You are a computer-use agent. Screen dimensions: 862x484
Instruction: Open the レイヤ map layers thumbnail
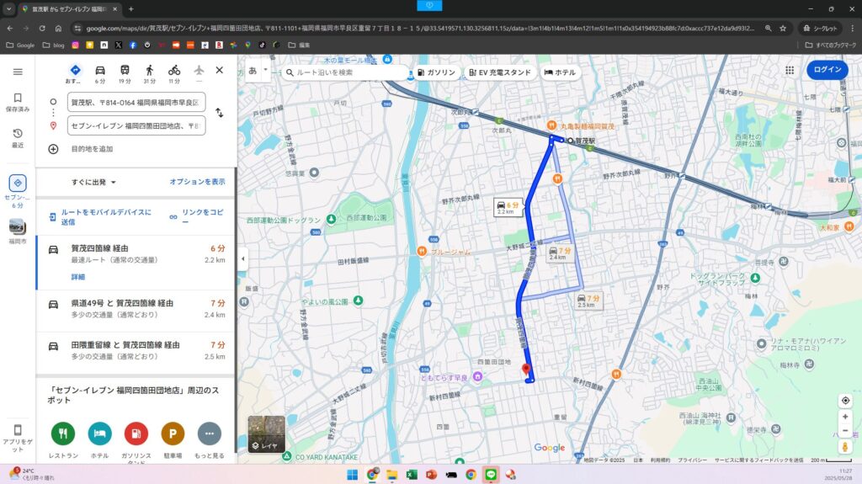[x=267, y=434]
